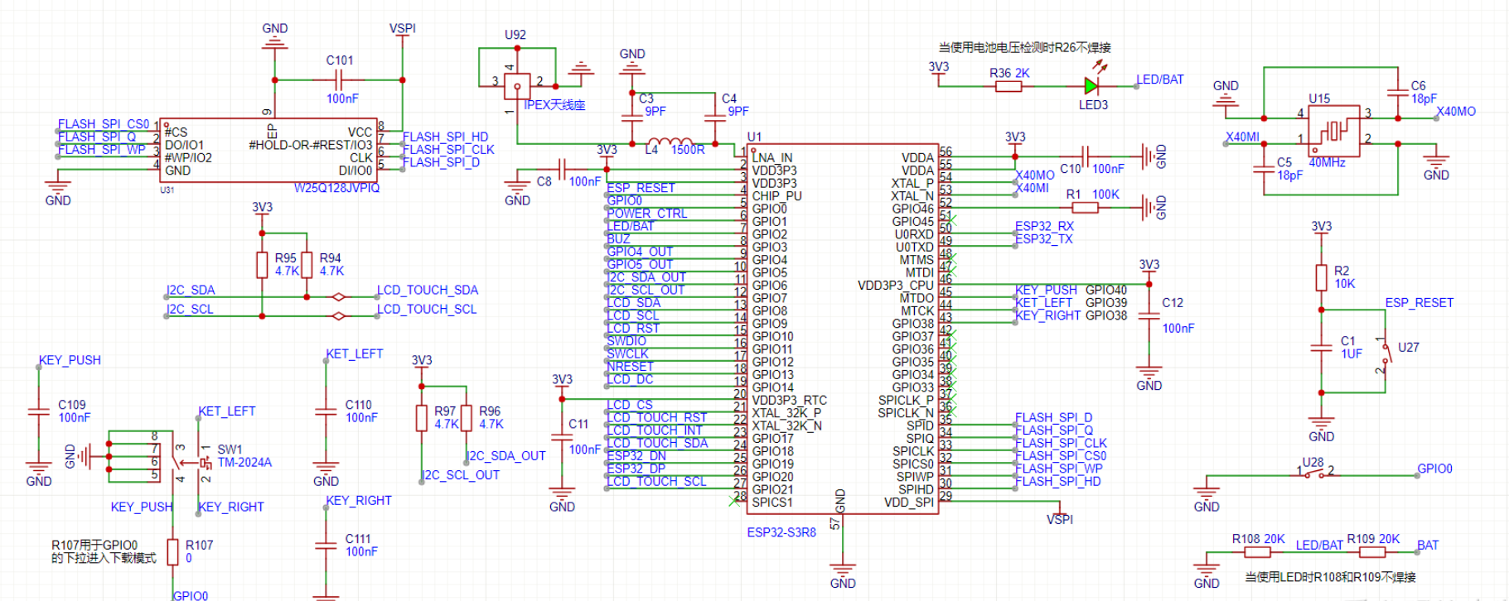Click the R36 2K resistor symbol
1509x601 pixels.
[1008, 85]
